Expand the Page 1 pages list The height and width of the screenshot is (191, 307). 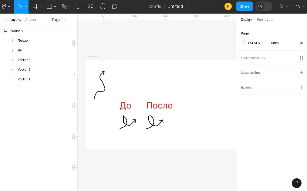59,20
